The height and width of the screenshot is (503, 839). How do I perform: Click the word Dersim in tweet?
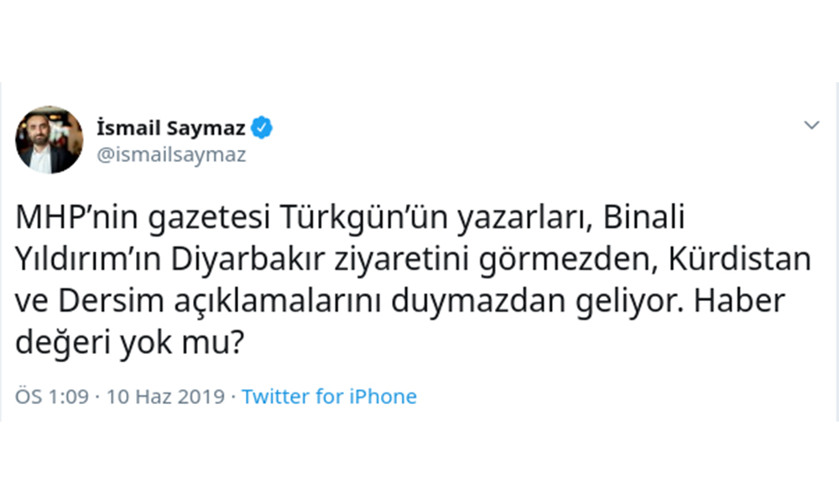pos(100,303)
